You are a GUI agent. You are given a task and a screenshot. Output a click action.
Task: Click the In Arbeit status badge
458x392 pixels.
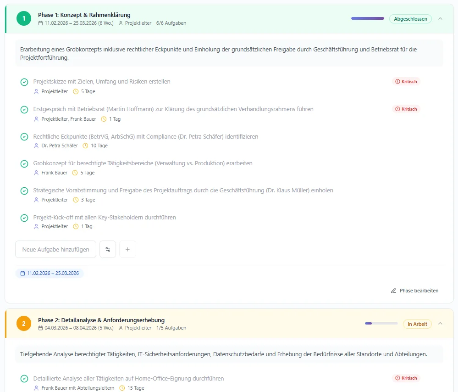(417, 324)
